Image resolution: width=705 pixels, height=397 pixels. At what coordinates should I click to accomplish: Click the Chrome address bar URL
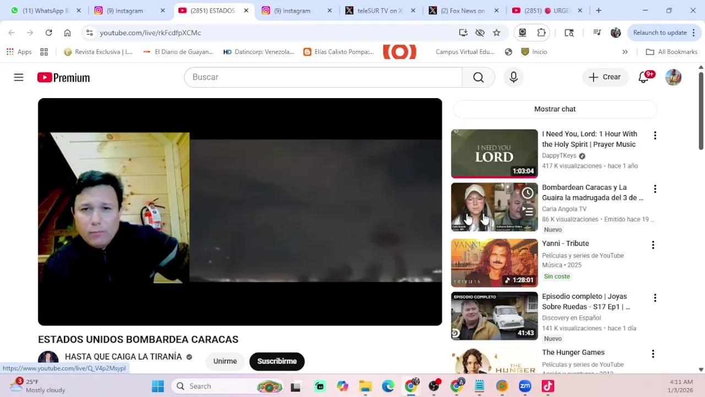coord(150,33)
